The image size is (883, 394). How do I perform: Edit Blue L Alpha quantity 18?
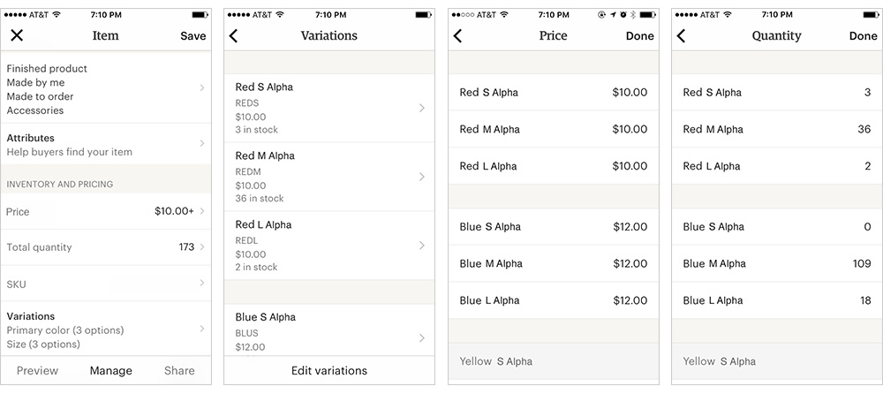coord(865,300)
